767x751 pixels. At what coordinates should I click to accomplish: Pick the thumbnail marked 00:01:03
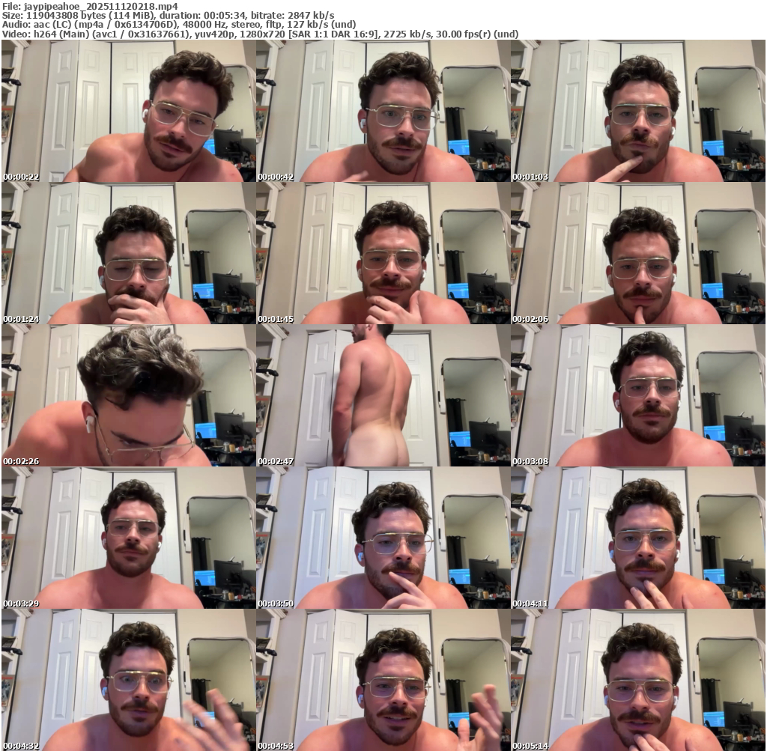click(638, 111)
